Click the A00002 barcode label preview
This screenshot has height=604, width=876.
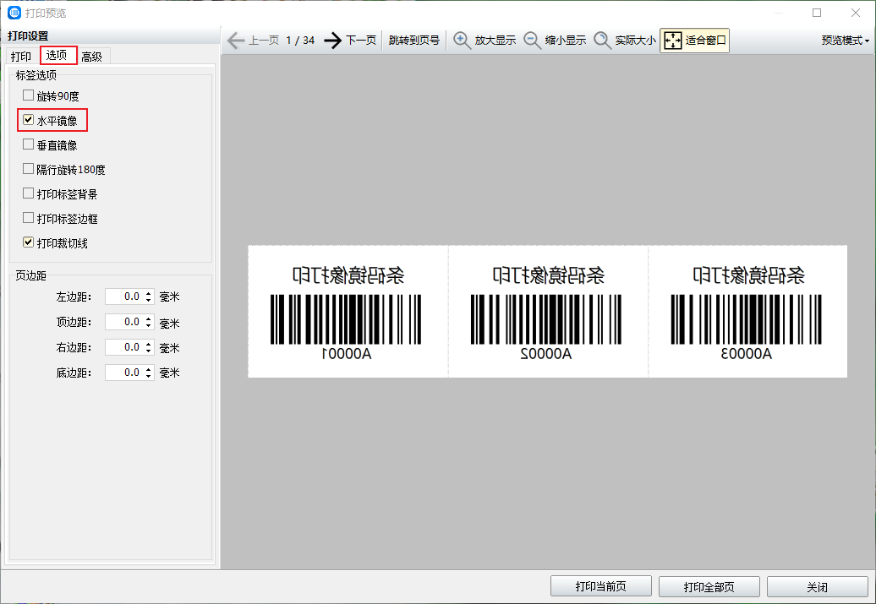point(548,312)
